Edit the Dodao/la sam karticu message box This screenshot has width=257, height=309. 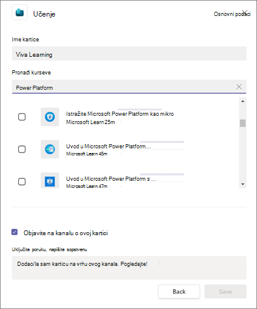pos(129,268)
